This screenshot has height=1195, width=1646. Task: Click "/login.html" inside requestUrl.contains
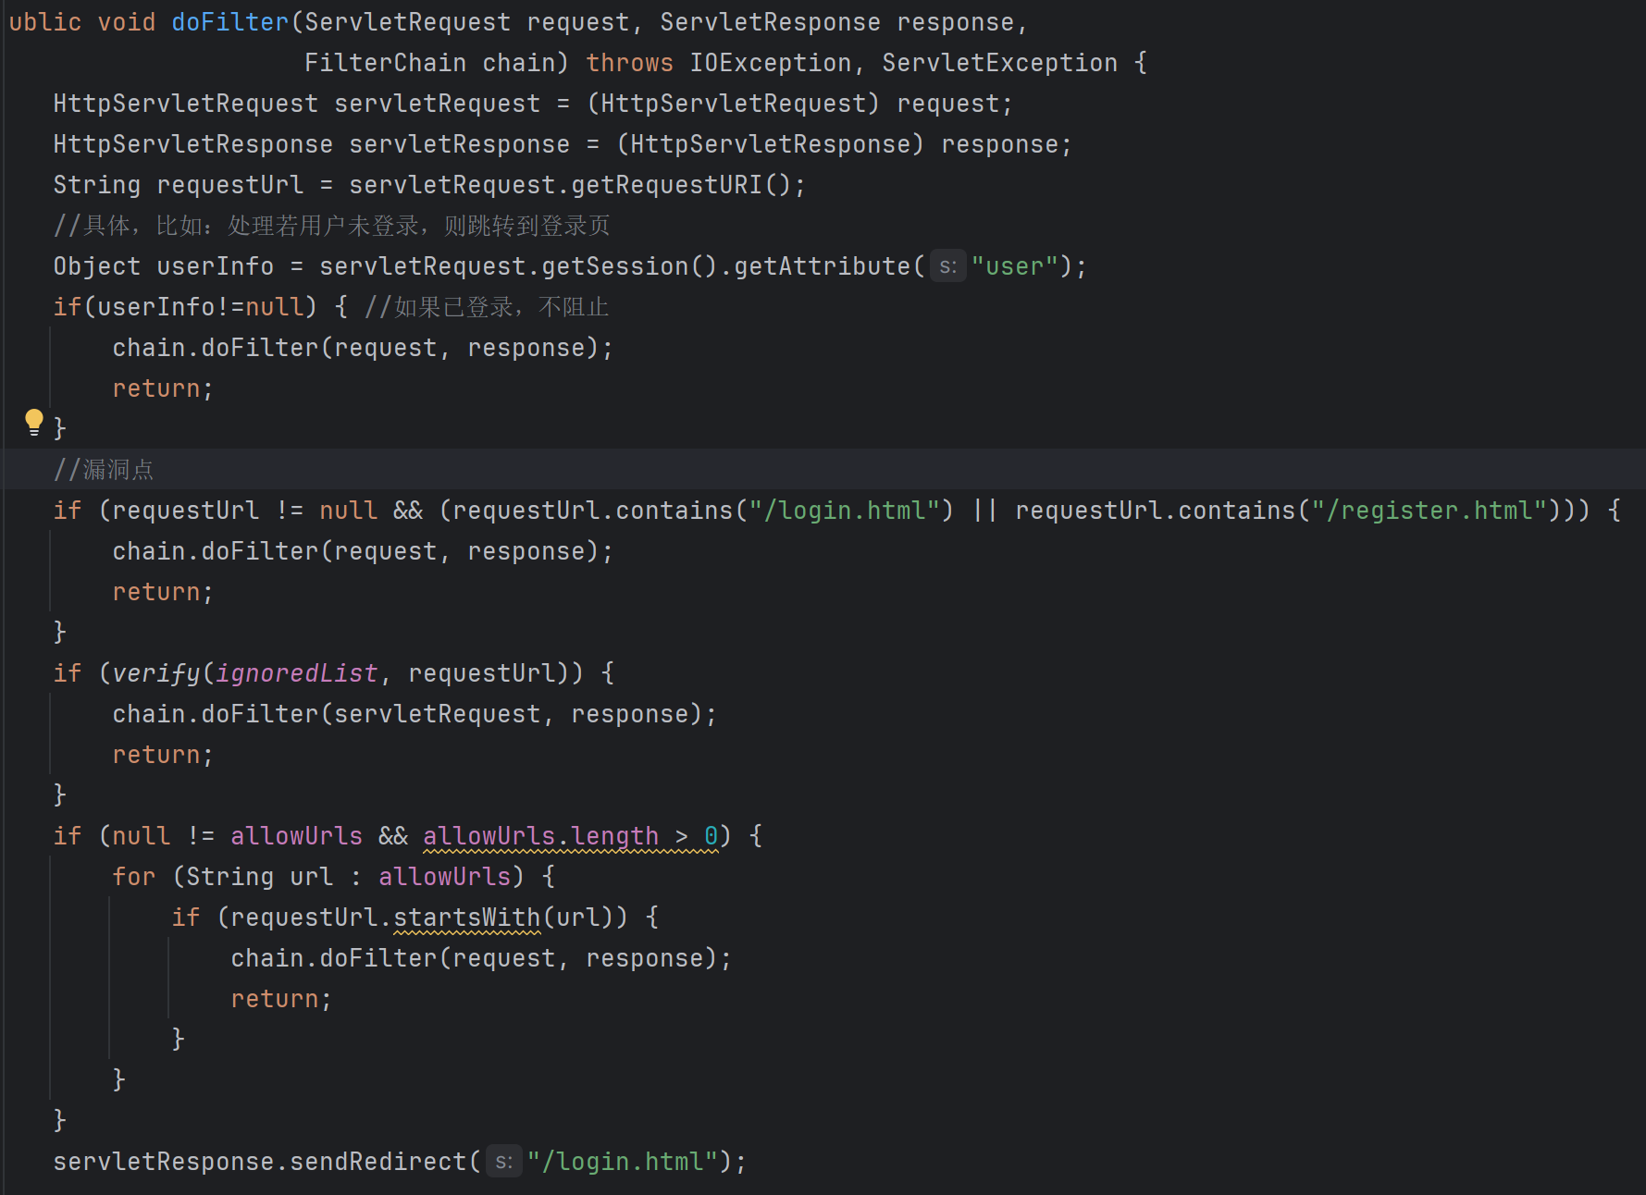[x=845, y=511]
